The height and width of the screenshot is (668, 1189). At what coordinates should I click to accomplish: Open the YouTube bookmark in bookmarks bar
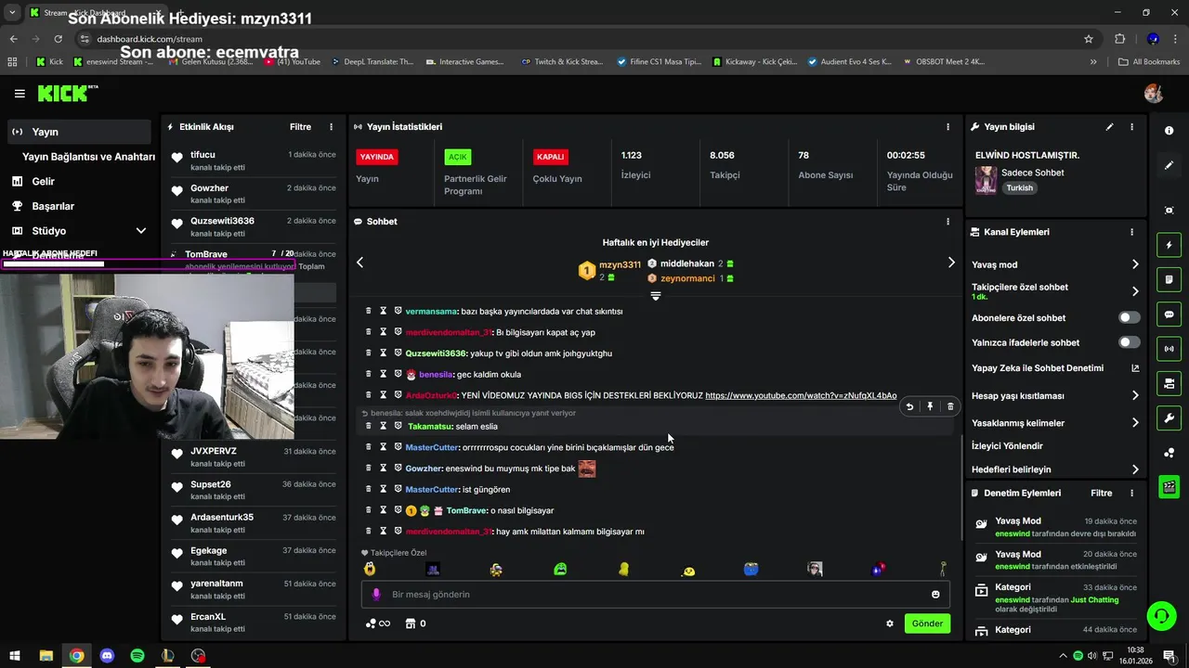tap(293, 62)
